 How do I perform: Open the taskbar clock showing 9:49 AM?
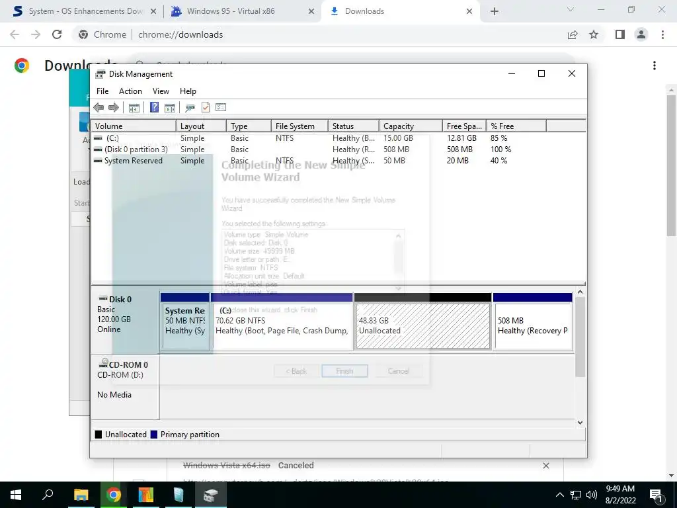(x=620, y=495)
